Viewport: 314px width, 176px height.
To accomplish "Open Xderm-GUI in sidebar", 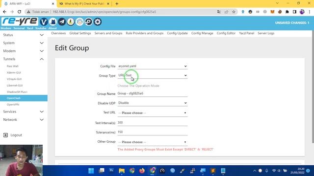I will pyautogui.click(x=14, y=72).
